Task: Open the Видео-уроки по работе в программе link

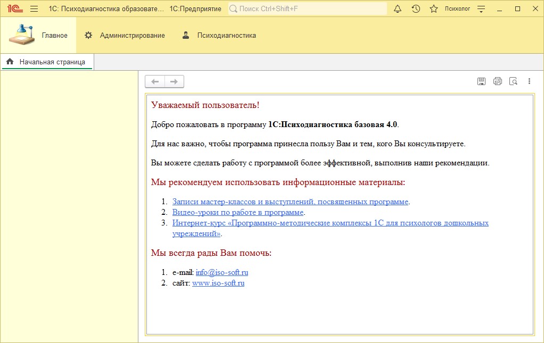Action: tap(238, 212)
